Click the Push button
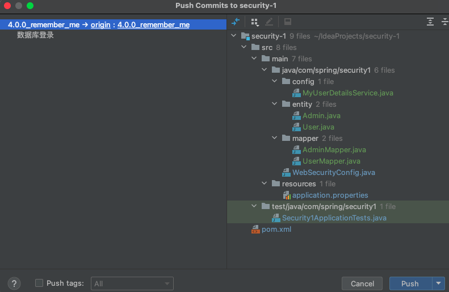This screenshot has width=449, height=292. [x=410, y=283]
